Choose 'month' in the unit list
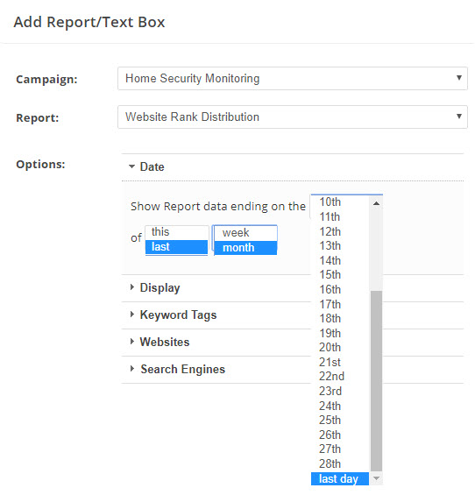This screenshot has width=475, height=495. point(245,247)
